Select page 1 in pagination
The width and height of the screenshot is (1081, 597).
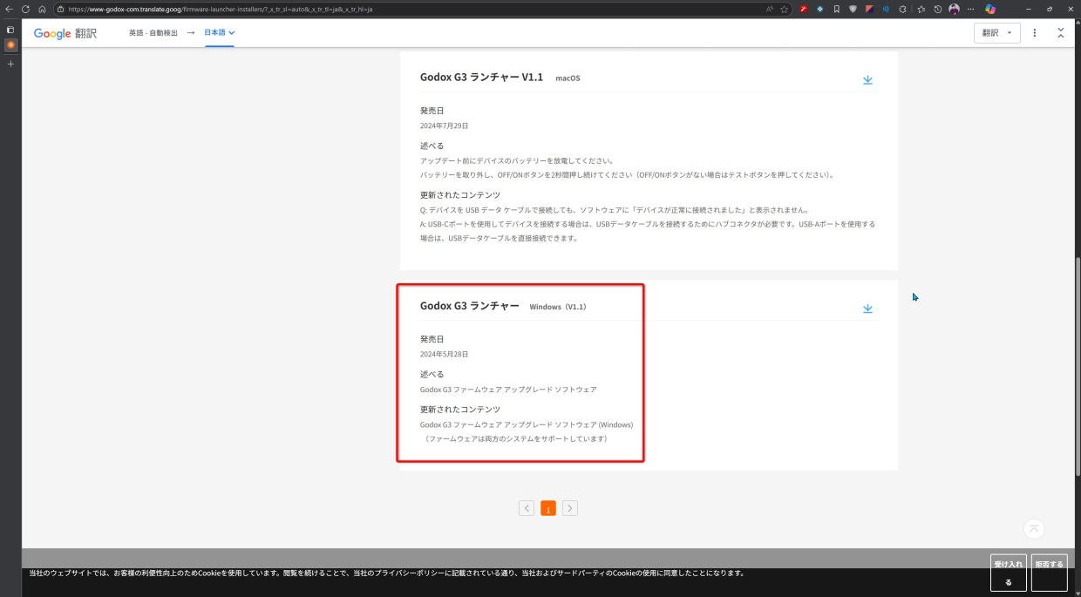coord(548,508)
